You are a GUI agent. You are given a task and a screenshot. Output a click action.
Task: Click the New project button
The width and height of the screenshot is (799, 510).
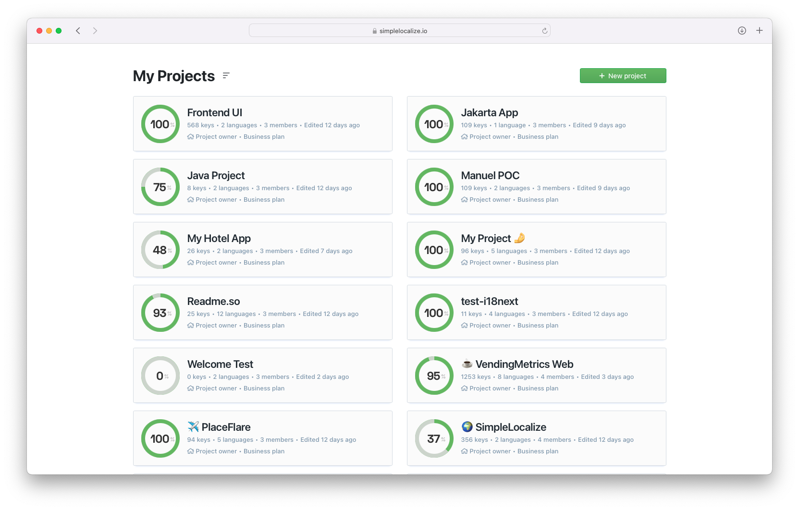pos(623,76)
